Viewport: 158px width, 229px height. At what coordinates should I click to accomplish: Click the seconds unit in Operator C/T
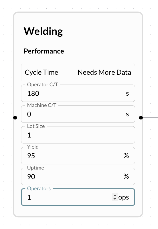(x=127, y=94)
